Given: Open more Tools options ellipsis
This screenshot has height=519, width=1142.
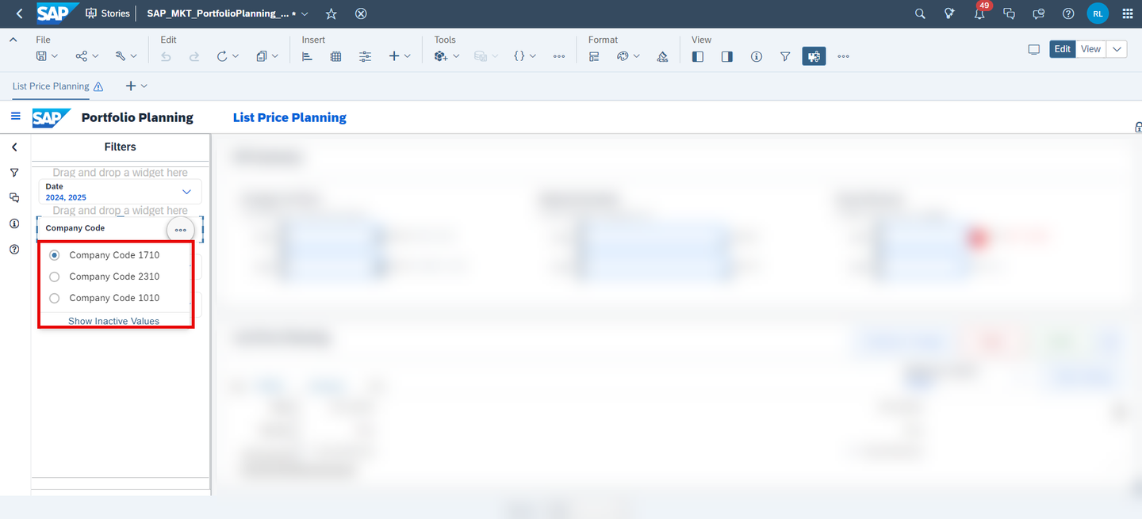Looking at the screenshot, I should 559,56.
